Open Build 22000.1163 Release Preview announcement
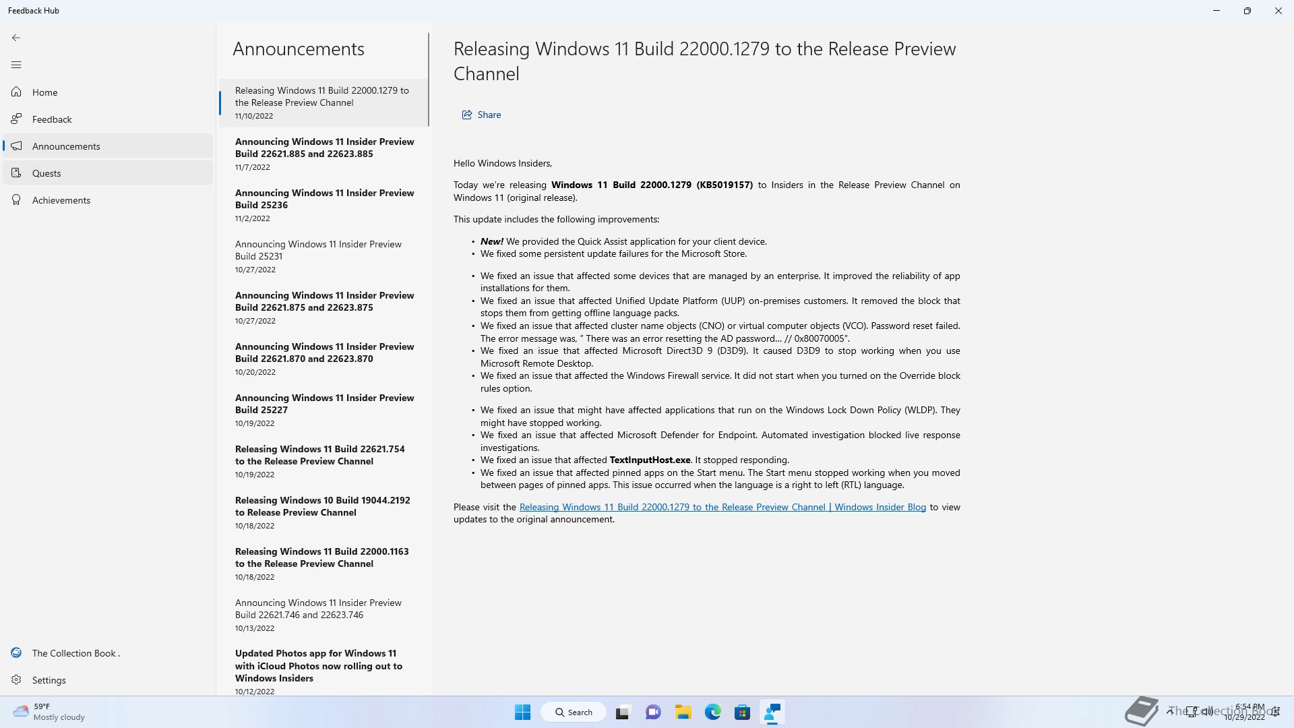The image size is (1294, 728). pos(323,564)
